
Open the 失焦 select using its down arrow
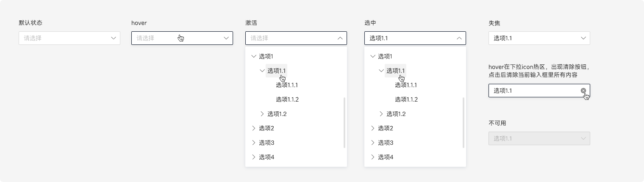tap(583, 38)
